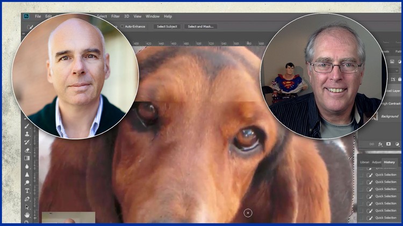403x226 pixels.
Task: Create new adjustment layer icon
Action: click(x=397, y=144)
